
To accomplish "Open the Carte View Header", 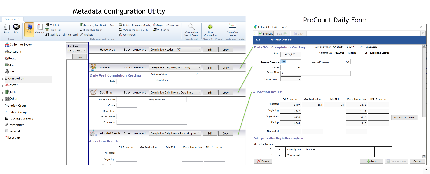I will tap(233, 30).
